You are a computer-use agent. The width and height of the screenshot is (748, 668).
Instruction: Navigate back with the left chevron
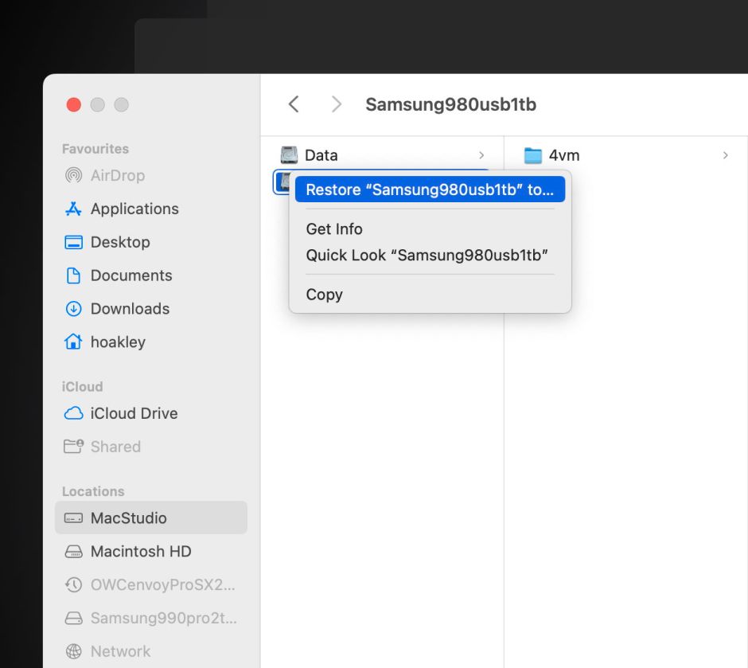(294, 104)
